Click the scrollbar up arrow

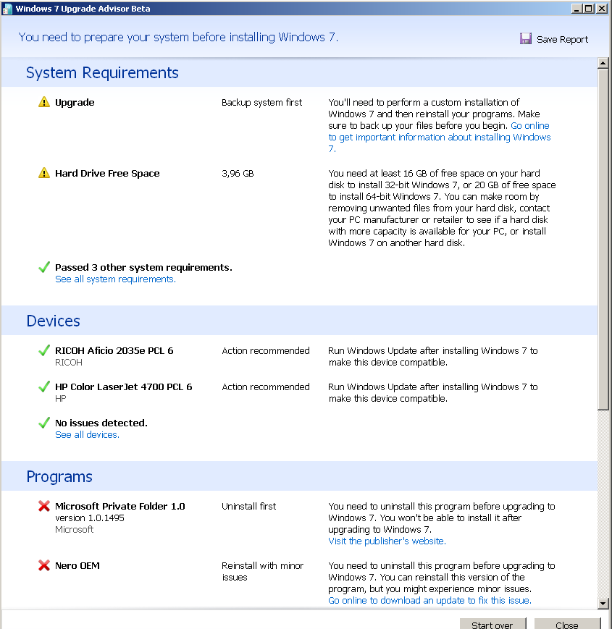pyautogui.click(x=603, y=63)
